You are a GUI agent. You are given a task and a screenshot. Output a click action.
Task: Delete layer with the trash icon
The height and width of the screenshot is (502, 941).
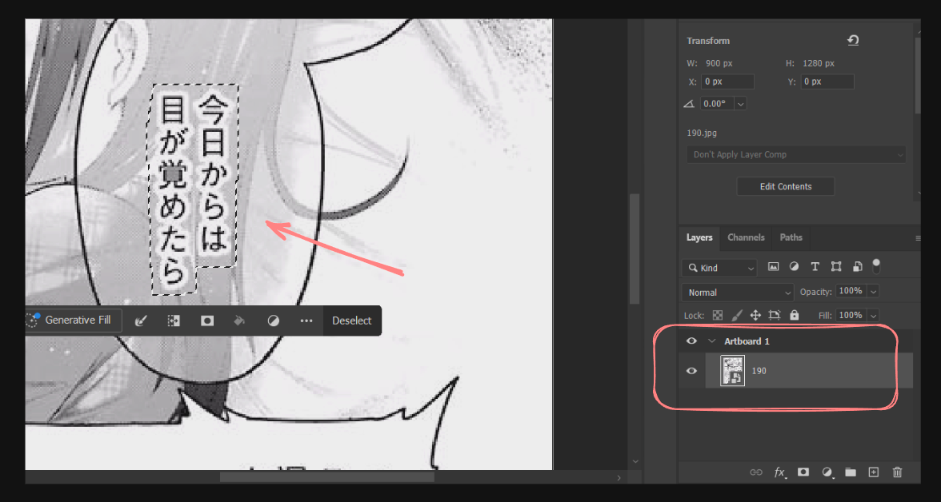pyautogui.click(x=897, y=472)
